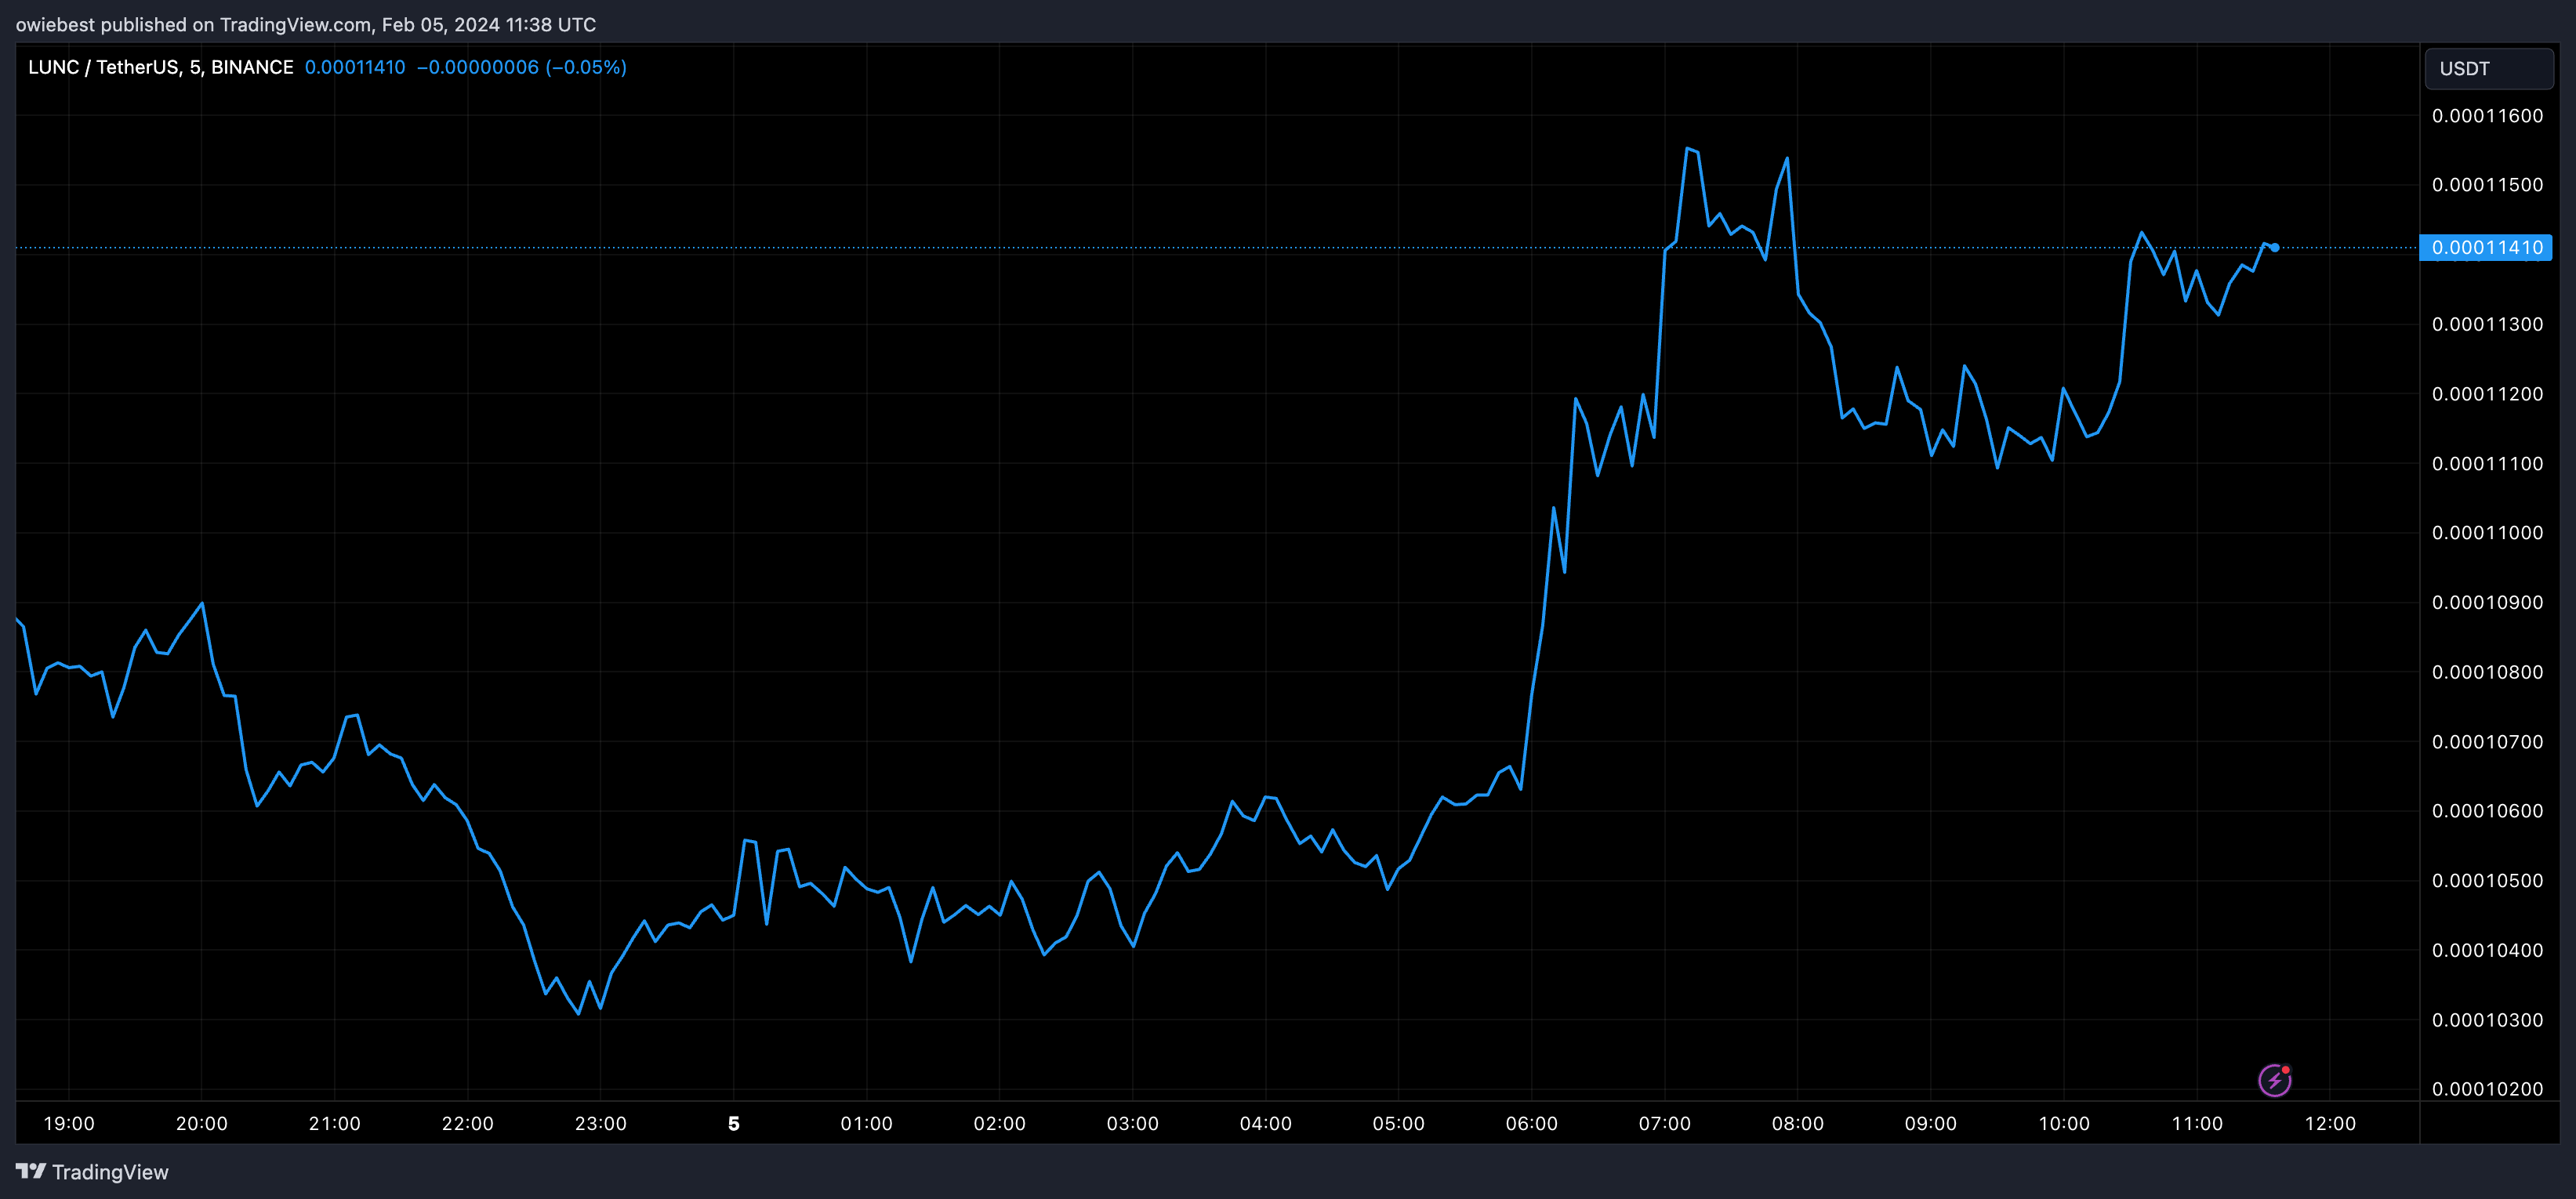
Task: Click the 08:00 time axis label
Action: (1798, 1123)
